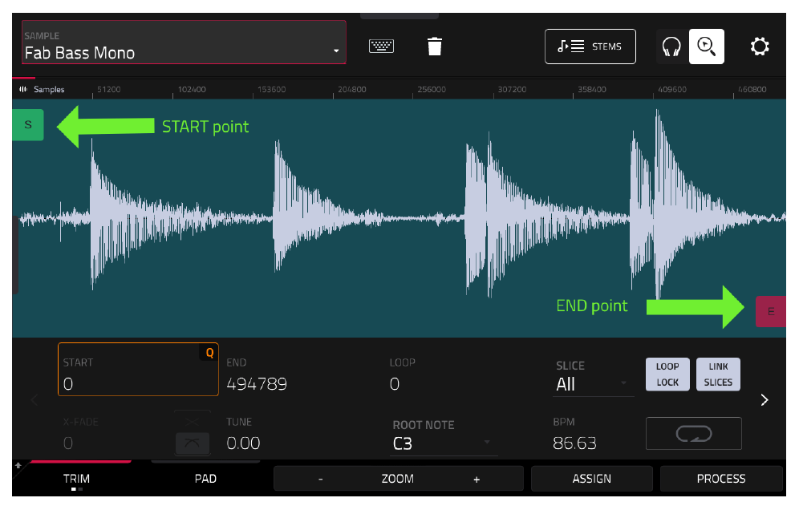Click the magnifier zoom tool icon
Image resolution: width=799 pixels, height=510 pixels.
pos(706,47)
